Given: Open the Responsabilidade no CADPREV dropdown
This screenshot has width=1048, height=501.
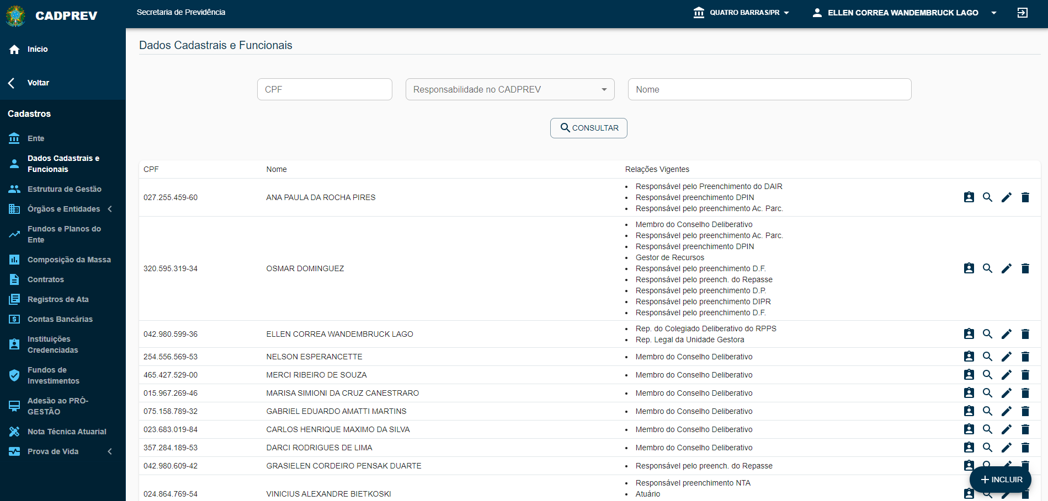Looking at the screenshot, I should point(509,89).
